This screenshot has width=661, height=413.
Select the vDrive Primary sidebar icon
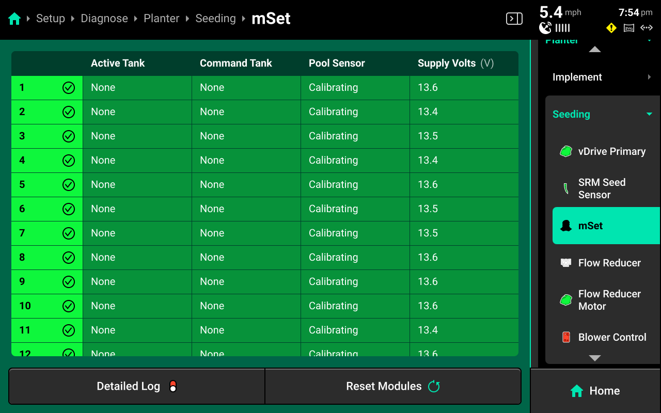point(565,151)
